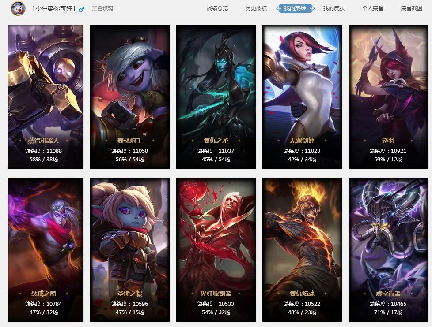Select the 蒸汽机器人 hero card
The height and width of the screenshot is (327, 432).
point(45,97)
